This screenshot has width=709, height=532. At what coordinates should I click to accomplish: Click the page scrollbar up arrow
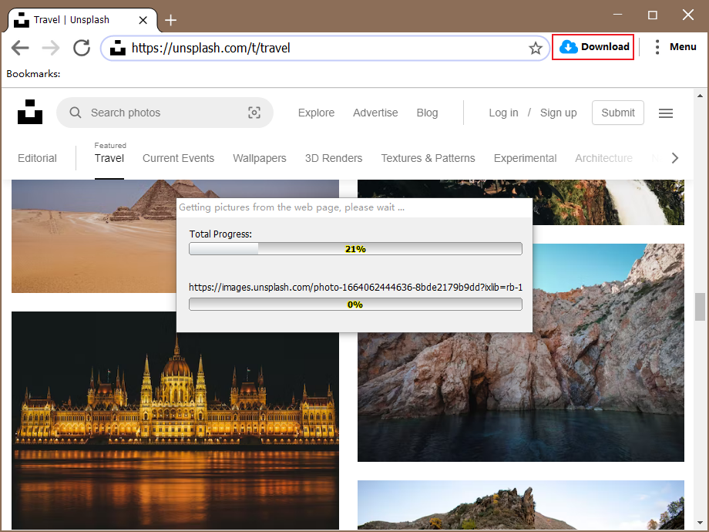700,96
